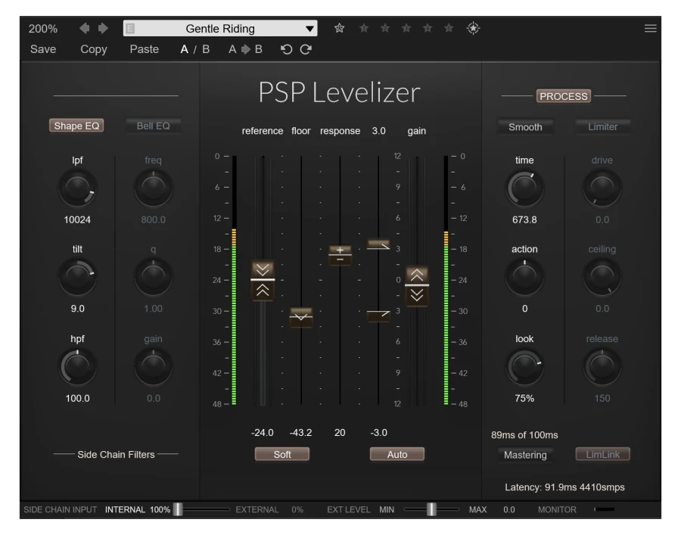Click the preset edit icon beside Gentle Riding

(130, 29)
